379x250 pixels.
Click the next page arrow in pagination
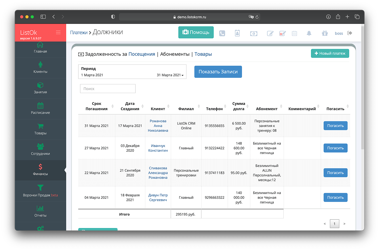pyautogui.click(x=344, y=224)
